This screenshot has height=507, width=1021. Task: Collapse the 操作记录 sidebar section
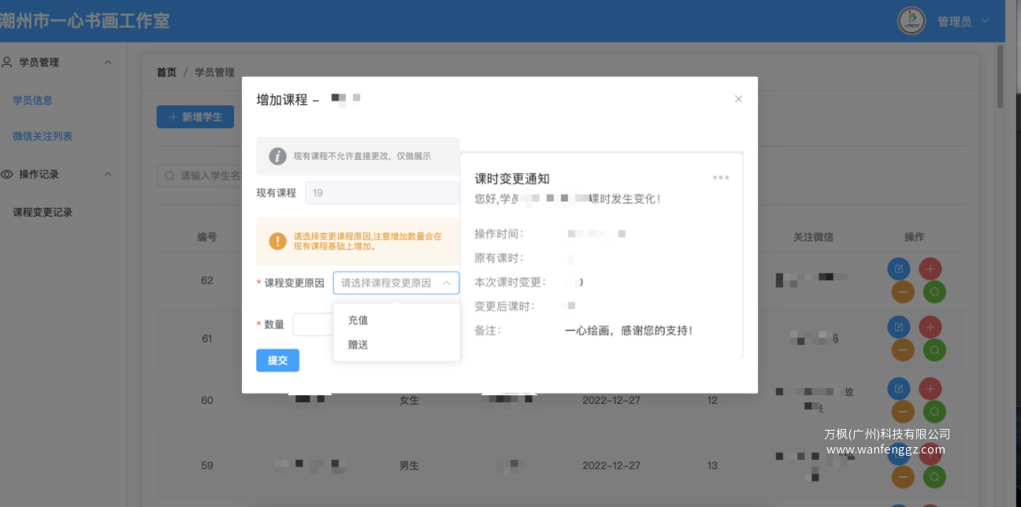point(108,174)
